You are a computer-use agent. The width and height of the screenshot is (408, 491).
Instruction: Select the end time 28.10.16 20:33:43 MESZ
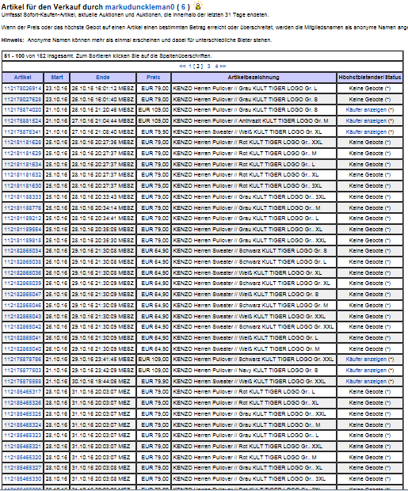[102, 197]
